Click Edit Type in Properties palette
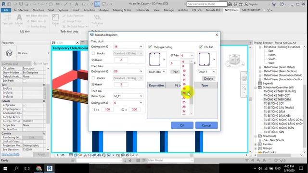 40,63
